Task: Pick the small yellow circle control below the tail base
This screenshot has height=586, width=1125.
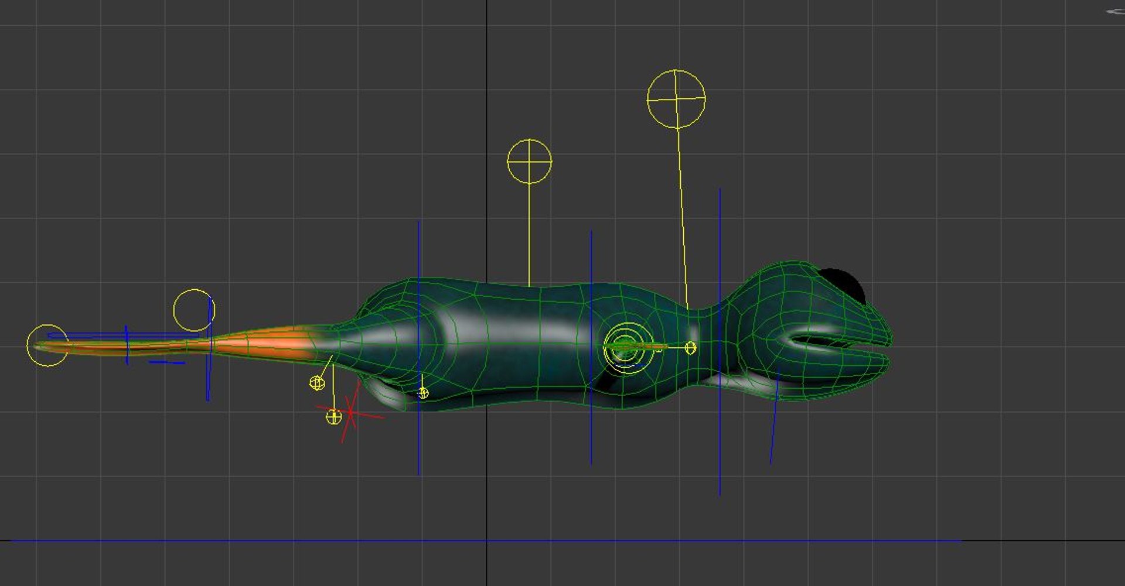Action: [317, 383]
